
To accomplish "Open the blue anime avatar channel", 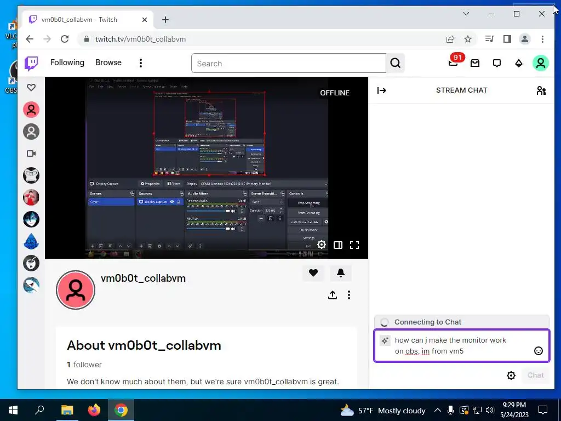I will pos(31,219).
